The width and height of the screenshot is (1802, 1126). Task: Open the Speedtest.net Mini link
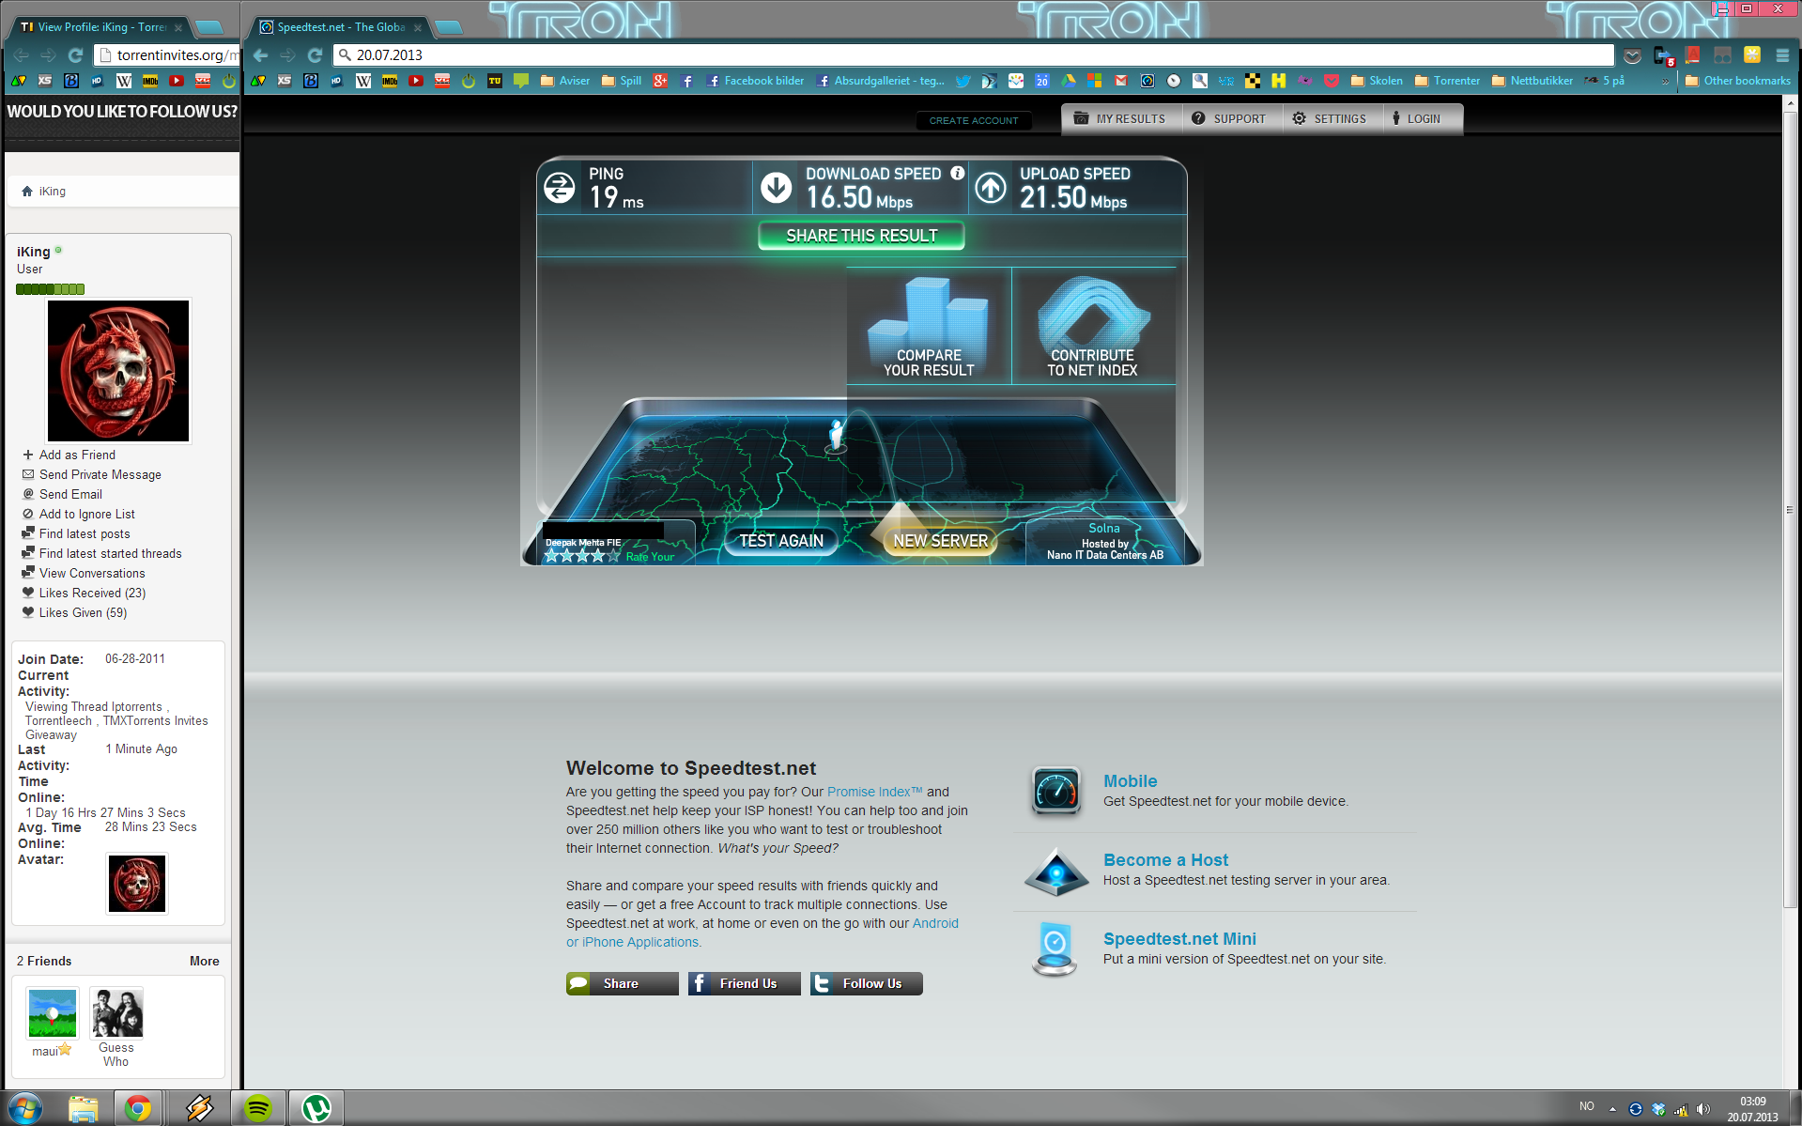1179,939
